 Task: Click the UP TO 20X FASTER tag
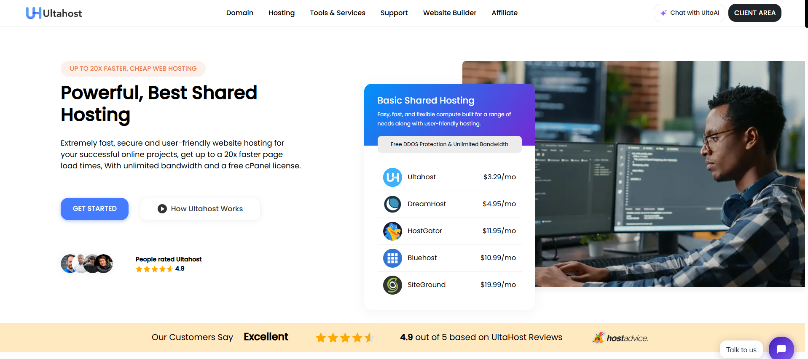(x=133, y=69)
